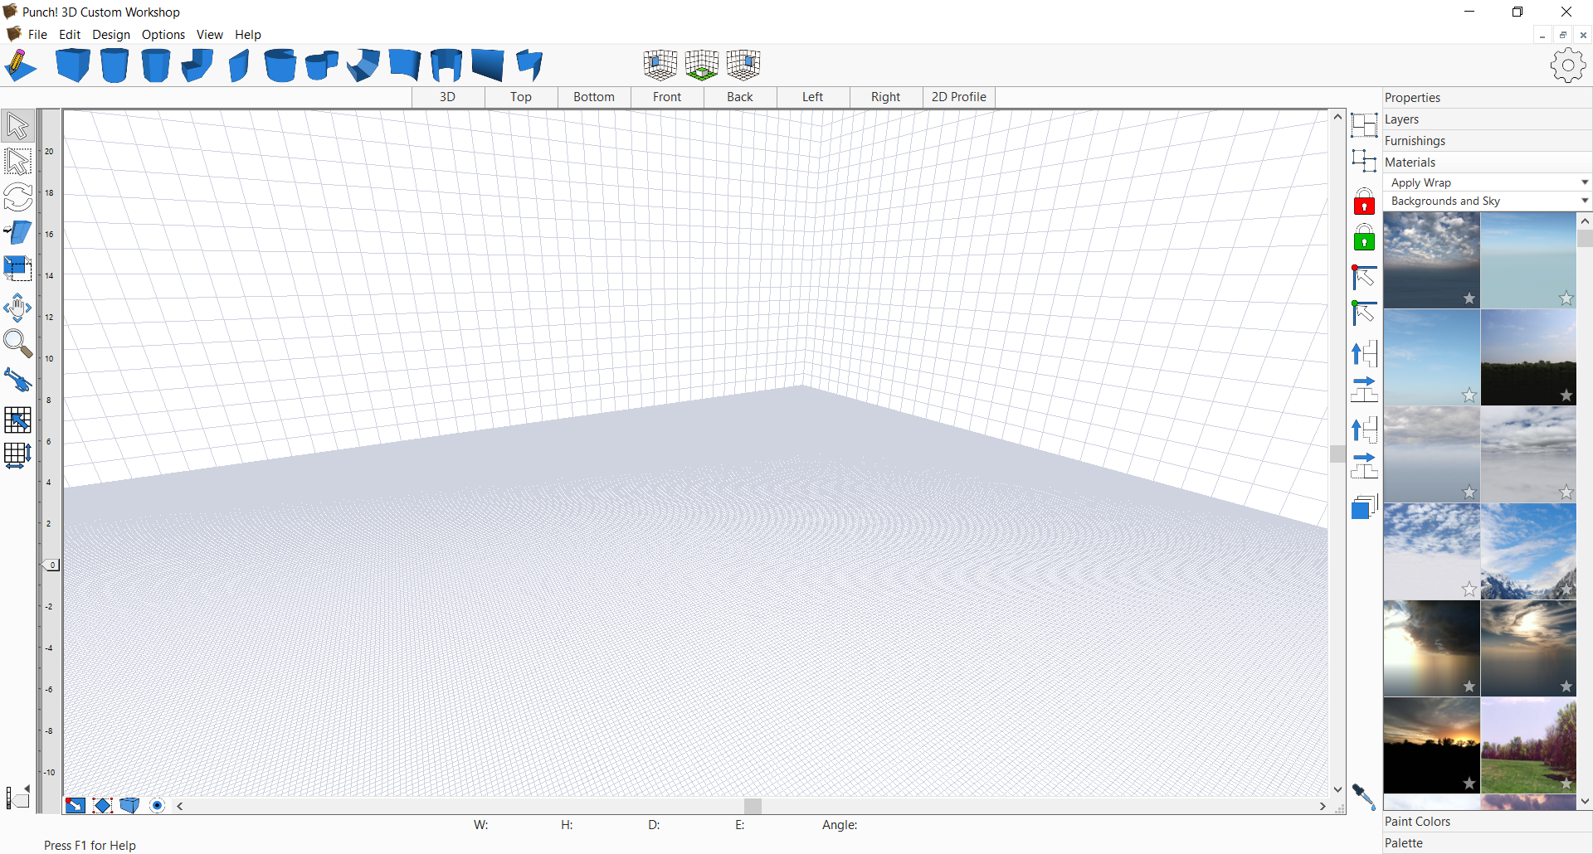
Task: Select the L-shaped block tool
Action: [x=197, y=66]
